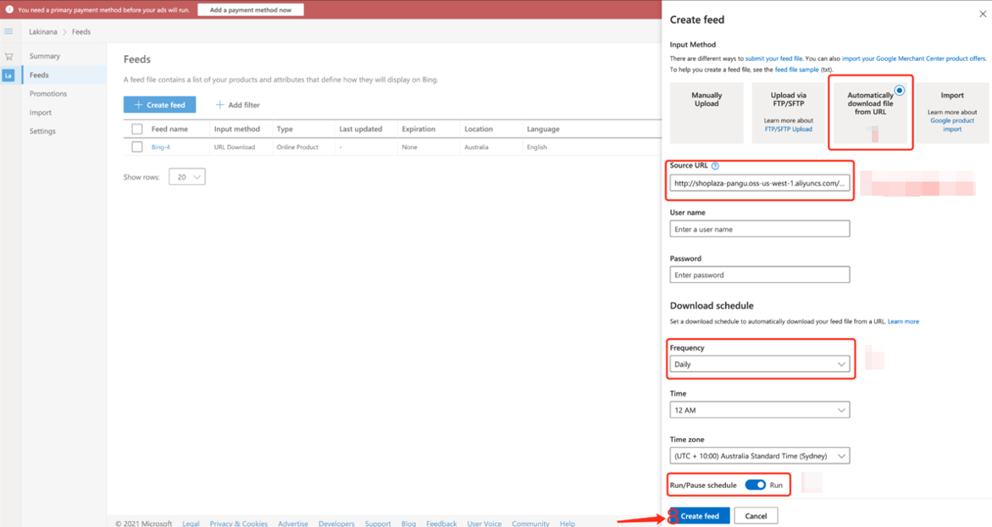
Task: Open the User Voice footer link
Action: coord(484,524)
